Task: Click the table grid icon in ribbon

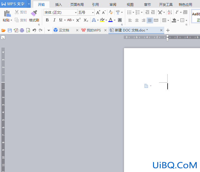Action: click(185, 12)
